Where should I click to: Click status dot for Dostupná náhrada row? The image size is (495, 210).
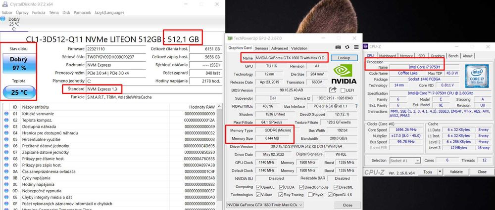(6, 126)
